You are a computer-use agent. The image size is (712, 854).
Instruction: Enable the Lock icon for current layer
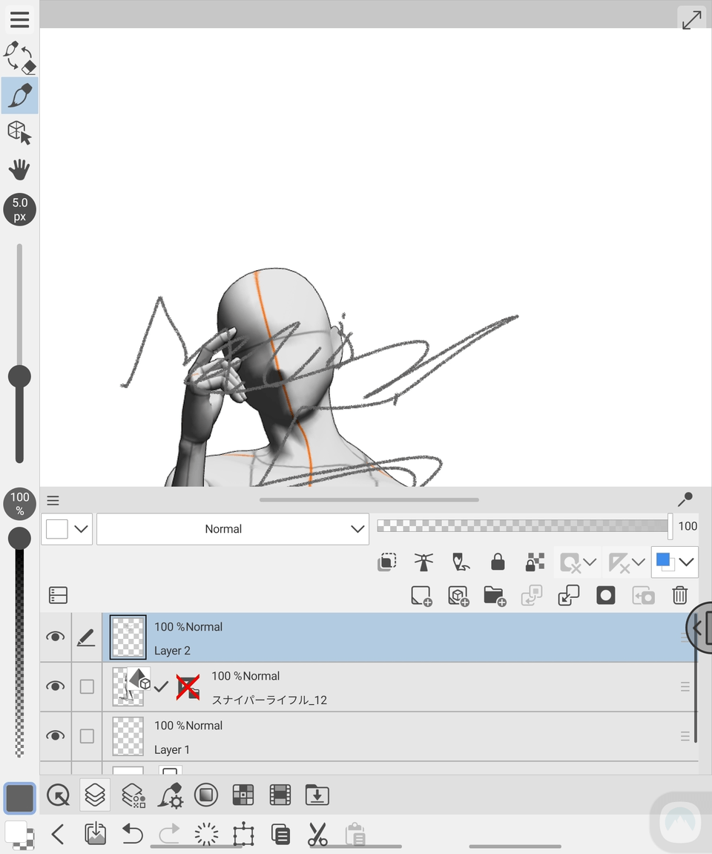pyautogui.click(x=497, y=562)
